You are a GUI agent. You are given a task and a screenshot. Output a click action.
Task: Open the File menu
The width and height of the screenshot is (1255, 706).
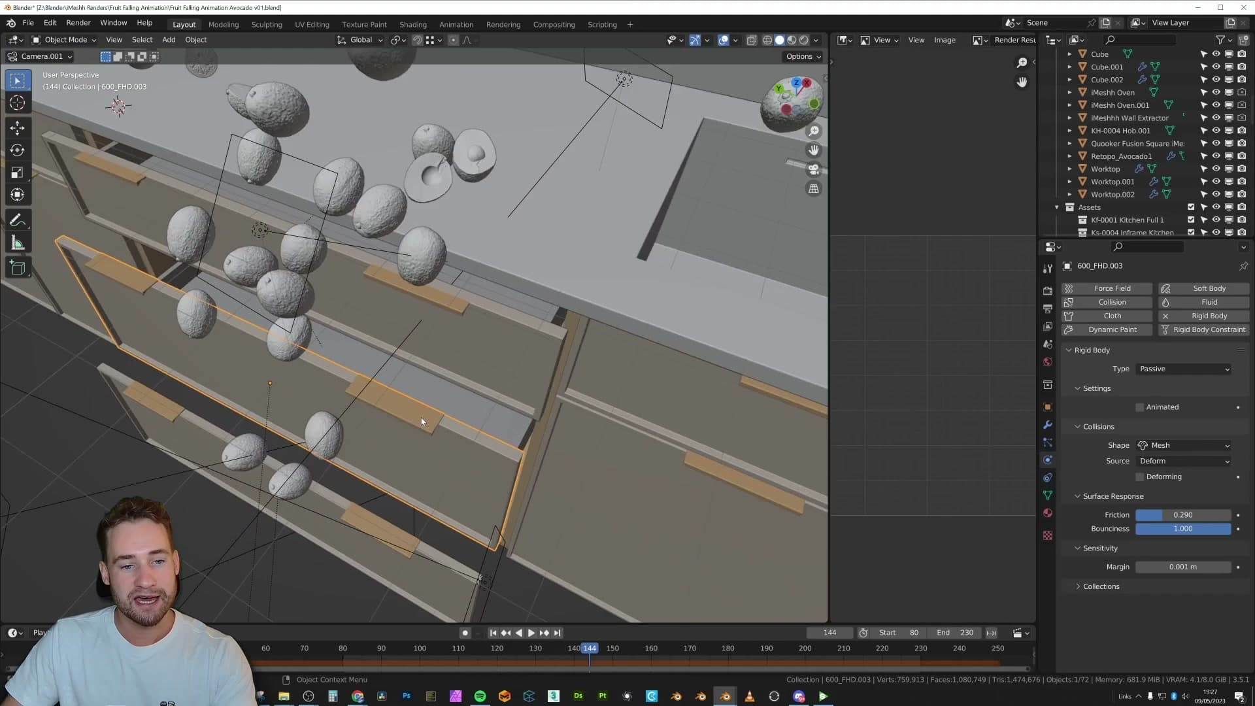click(28, 23)
